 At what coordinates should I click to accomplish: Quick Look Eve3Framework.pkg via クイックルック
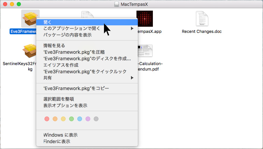coord(85,72)
